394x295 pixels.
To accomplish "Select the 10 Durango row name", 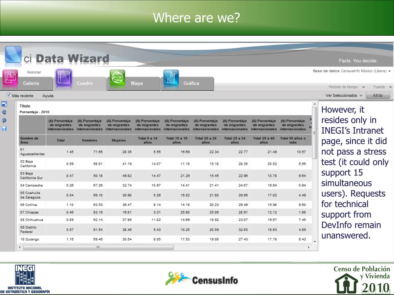I will click(x=29, y=239).
